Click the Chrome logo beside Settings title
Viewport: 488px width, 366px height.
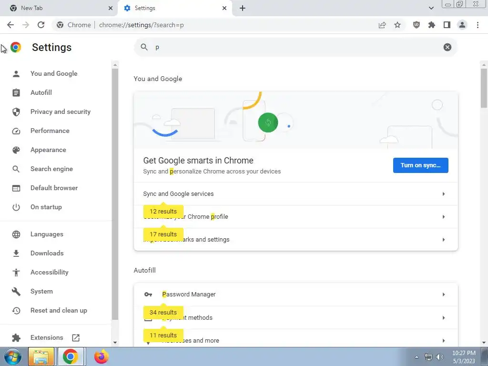coord(16,47)
